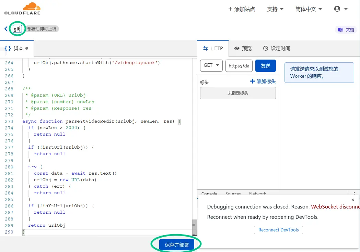Click the Reconnect DevTools button
This screenshot has height=252, width=360.
coord(278,230)
